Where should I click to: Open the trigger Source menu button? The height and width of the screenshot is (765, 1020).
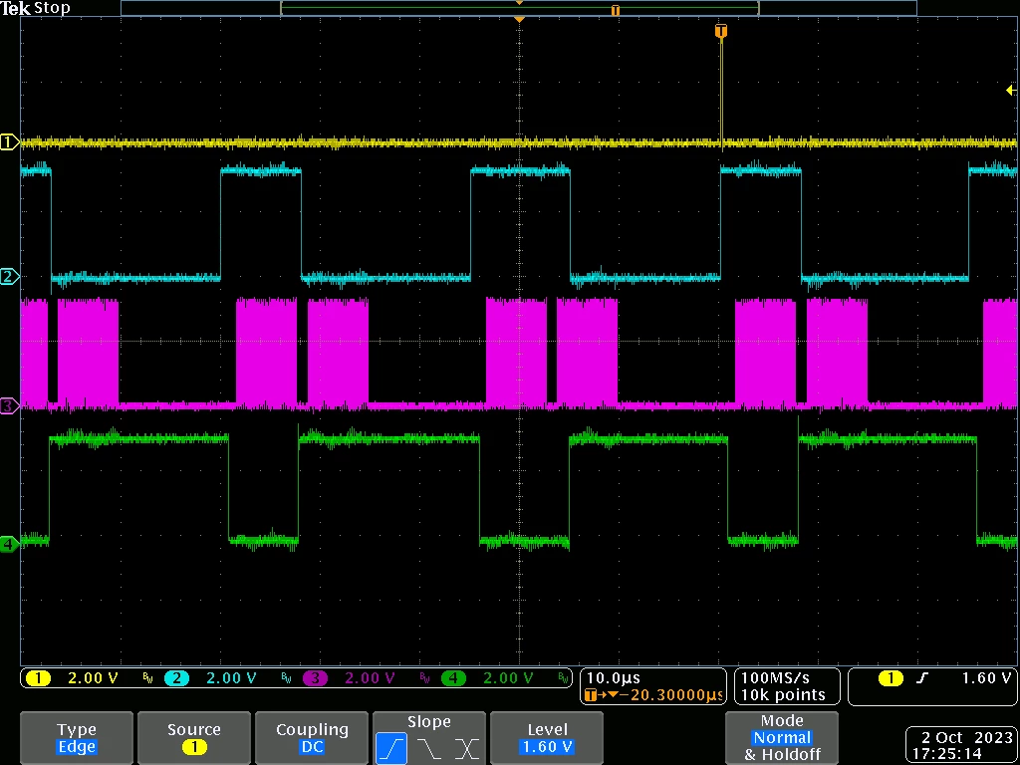point(194,738)
